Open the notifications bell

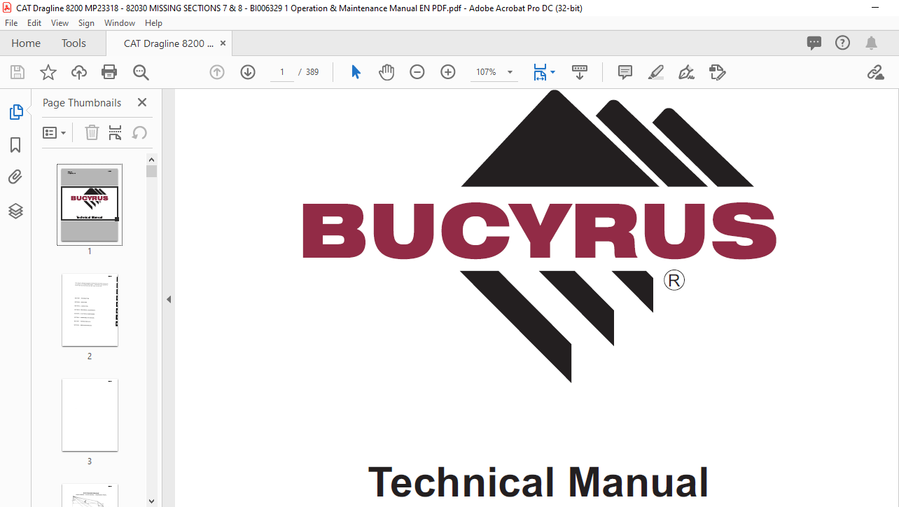tap(872, 43)
